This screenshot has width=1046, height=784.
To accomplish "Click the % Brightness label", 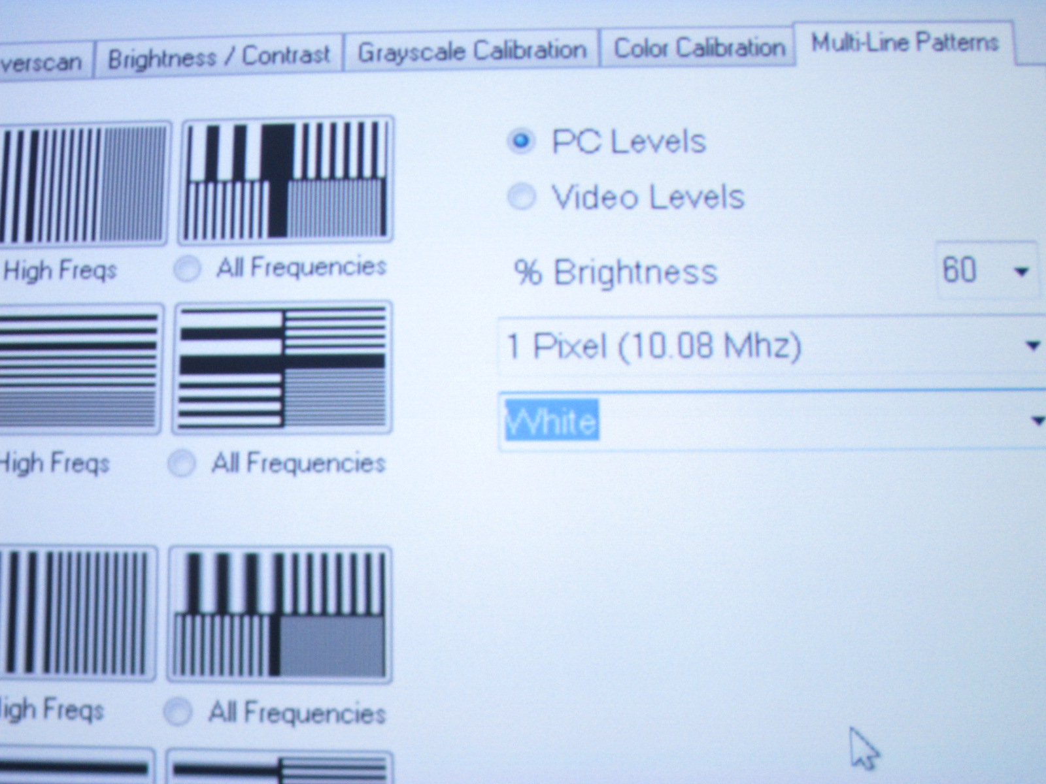I will (x=615, y=272).
